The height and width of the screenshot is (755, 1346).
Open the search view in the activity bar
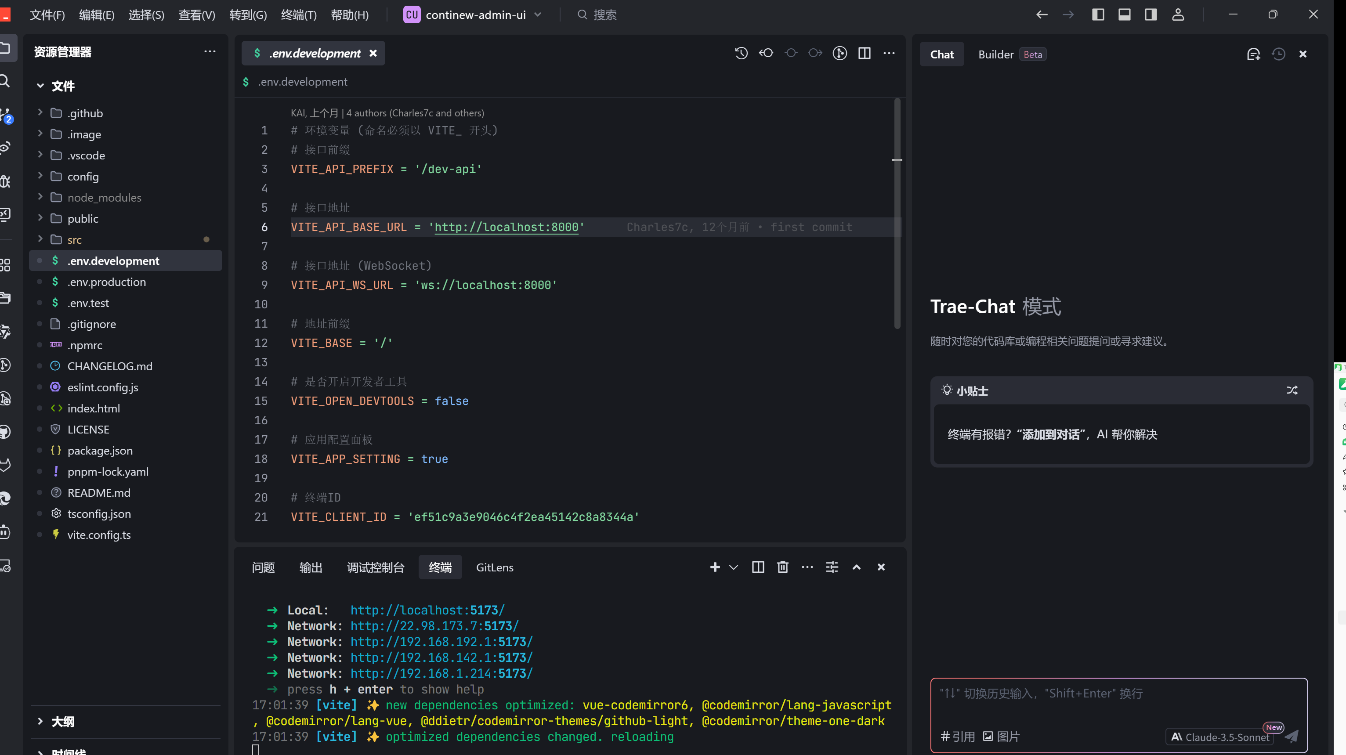(x=5, y=81)
